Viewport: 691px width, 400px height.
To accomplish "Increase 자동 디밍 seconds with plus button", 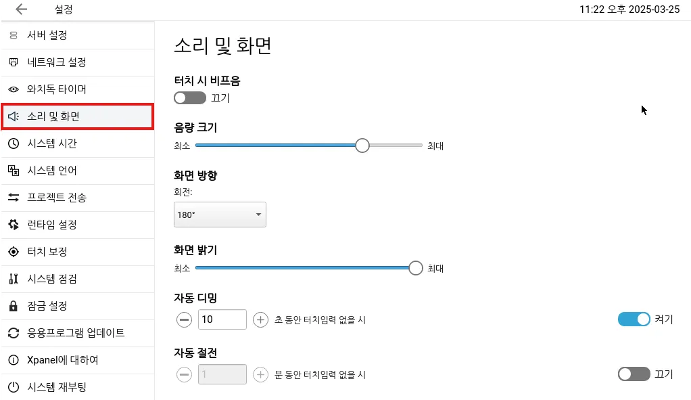I will (x=260, y=319).
